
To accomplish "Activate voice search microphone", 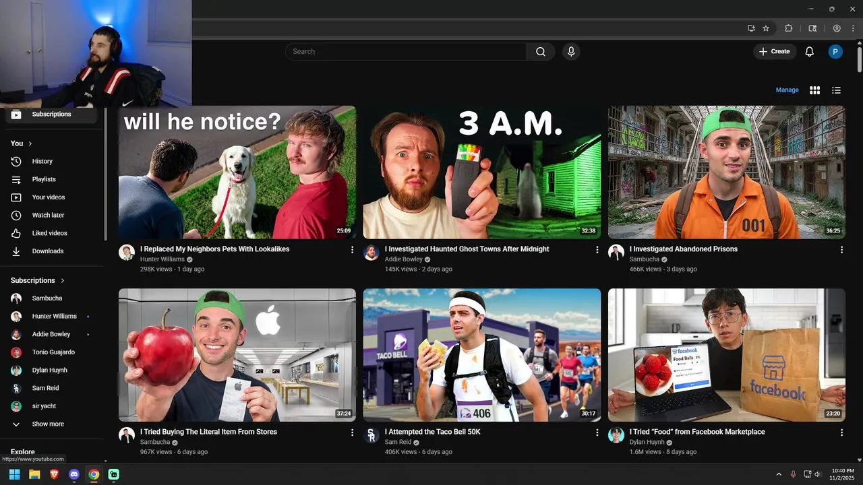I will (571, 52).
